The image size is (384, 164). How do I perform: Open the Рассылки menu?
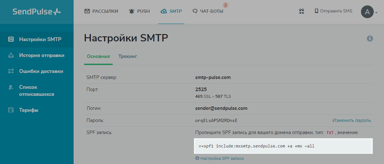click(x=101, y=11)
